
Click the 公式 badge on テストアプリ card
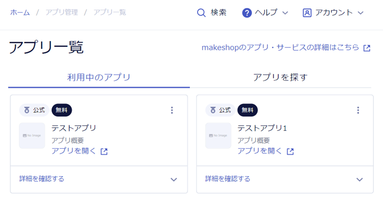(34, 110)
